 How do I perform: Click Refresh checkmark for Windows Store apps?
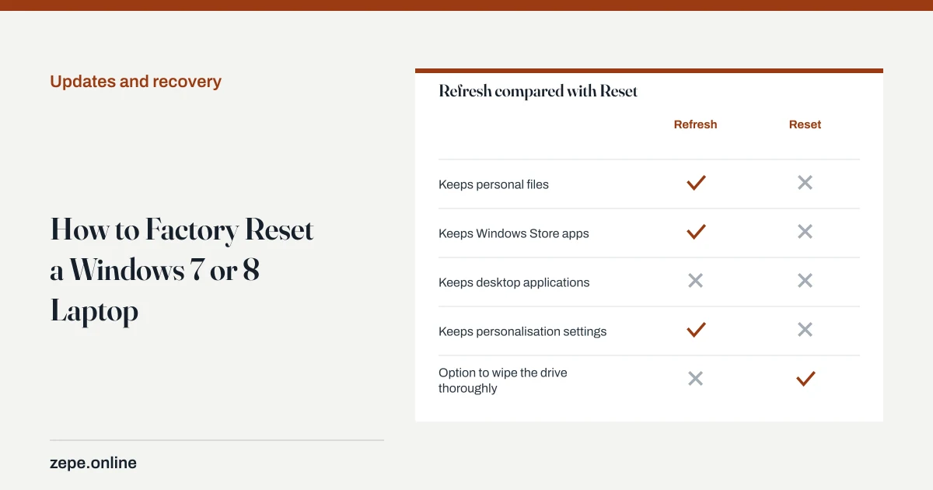click(696, 232)
